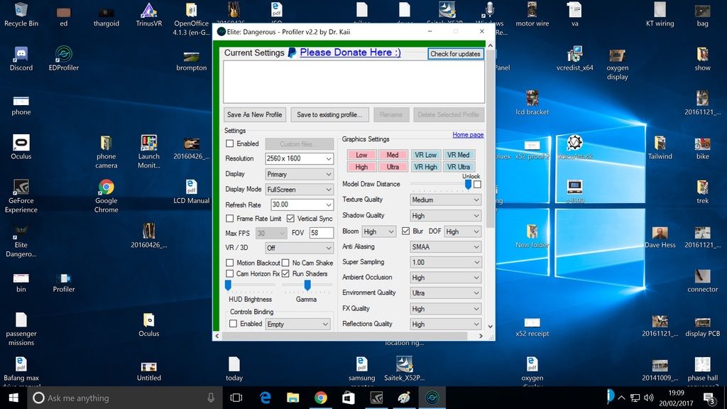
Task: Click Check for updates button
Action: (x=455, y=54)
